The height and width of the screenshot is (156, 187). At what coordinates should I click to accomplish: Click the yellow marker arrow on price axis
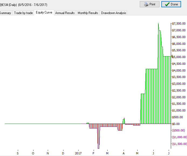(172, 56)
